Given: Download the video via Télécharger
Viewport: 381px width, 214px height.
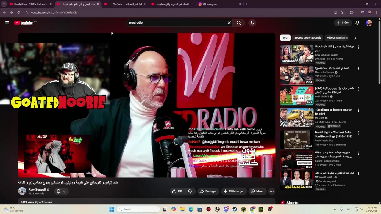Looking at the screenshot, I should (233, 191).
